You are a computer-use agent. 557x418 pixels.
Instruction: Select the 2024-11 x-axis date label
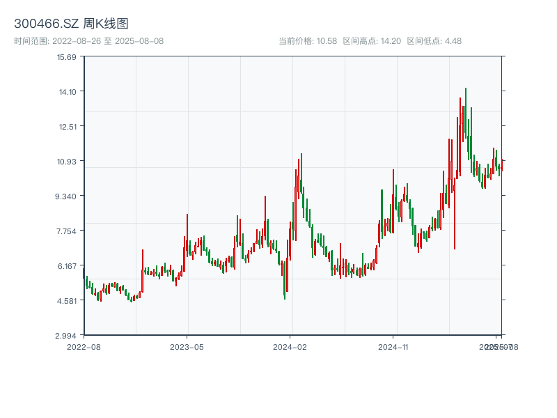pyautogui.click(x=393, y=346)
